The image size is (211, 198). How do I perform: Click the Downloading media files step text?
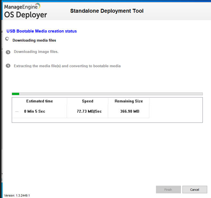(x=34, y=40)
